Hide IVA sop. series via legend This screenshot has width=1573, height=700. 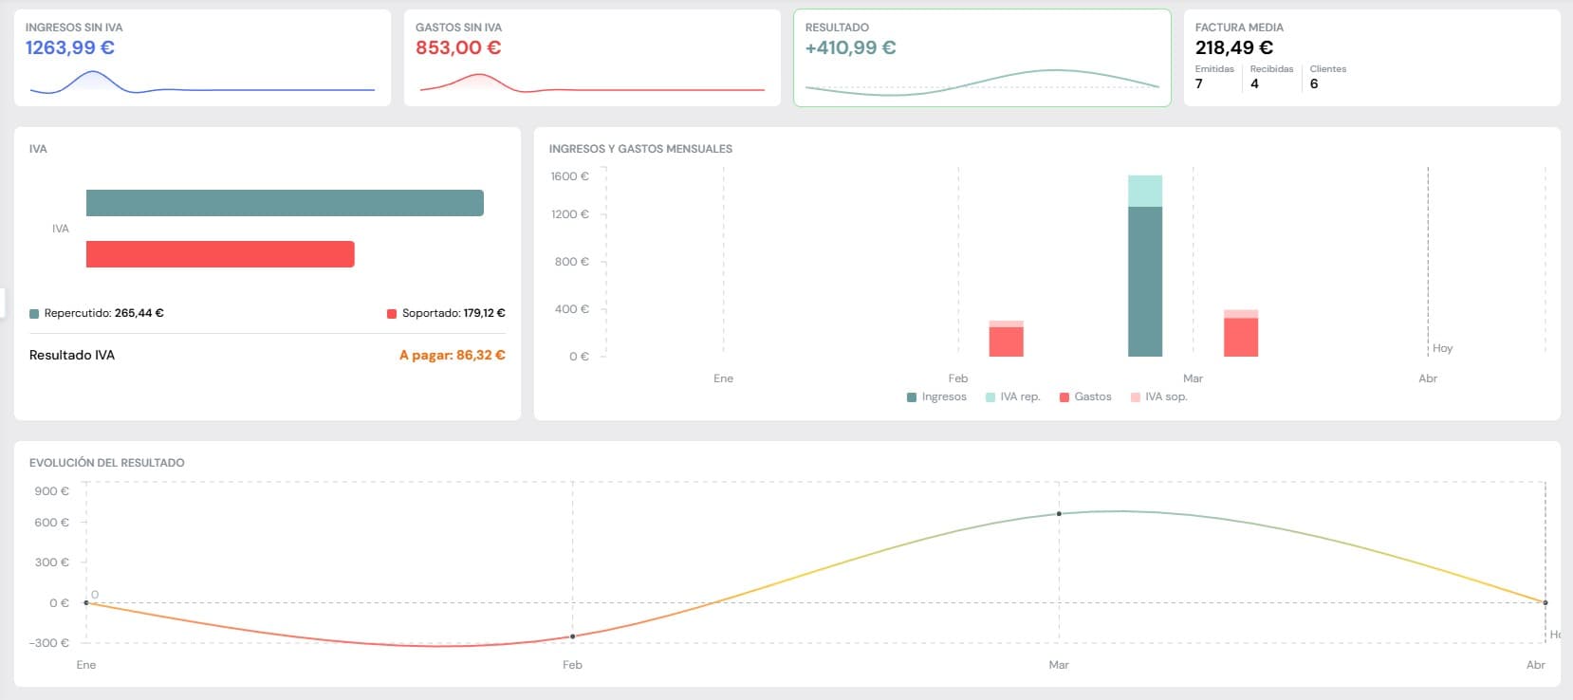(x=1158, y=396)
